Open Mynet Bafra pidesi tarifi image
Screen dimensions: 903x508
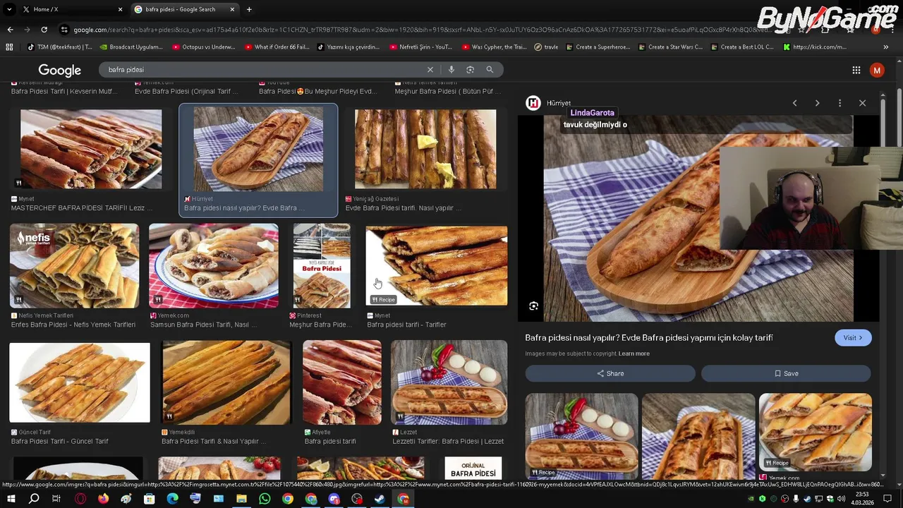436,266
